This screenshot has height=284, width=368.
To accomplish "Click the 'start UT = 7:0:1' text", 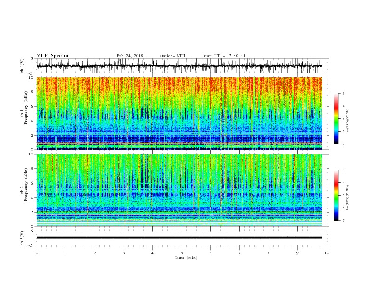I will pos(224,56).
